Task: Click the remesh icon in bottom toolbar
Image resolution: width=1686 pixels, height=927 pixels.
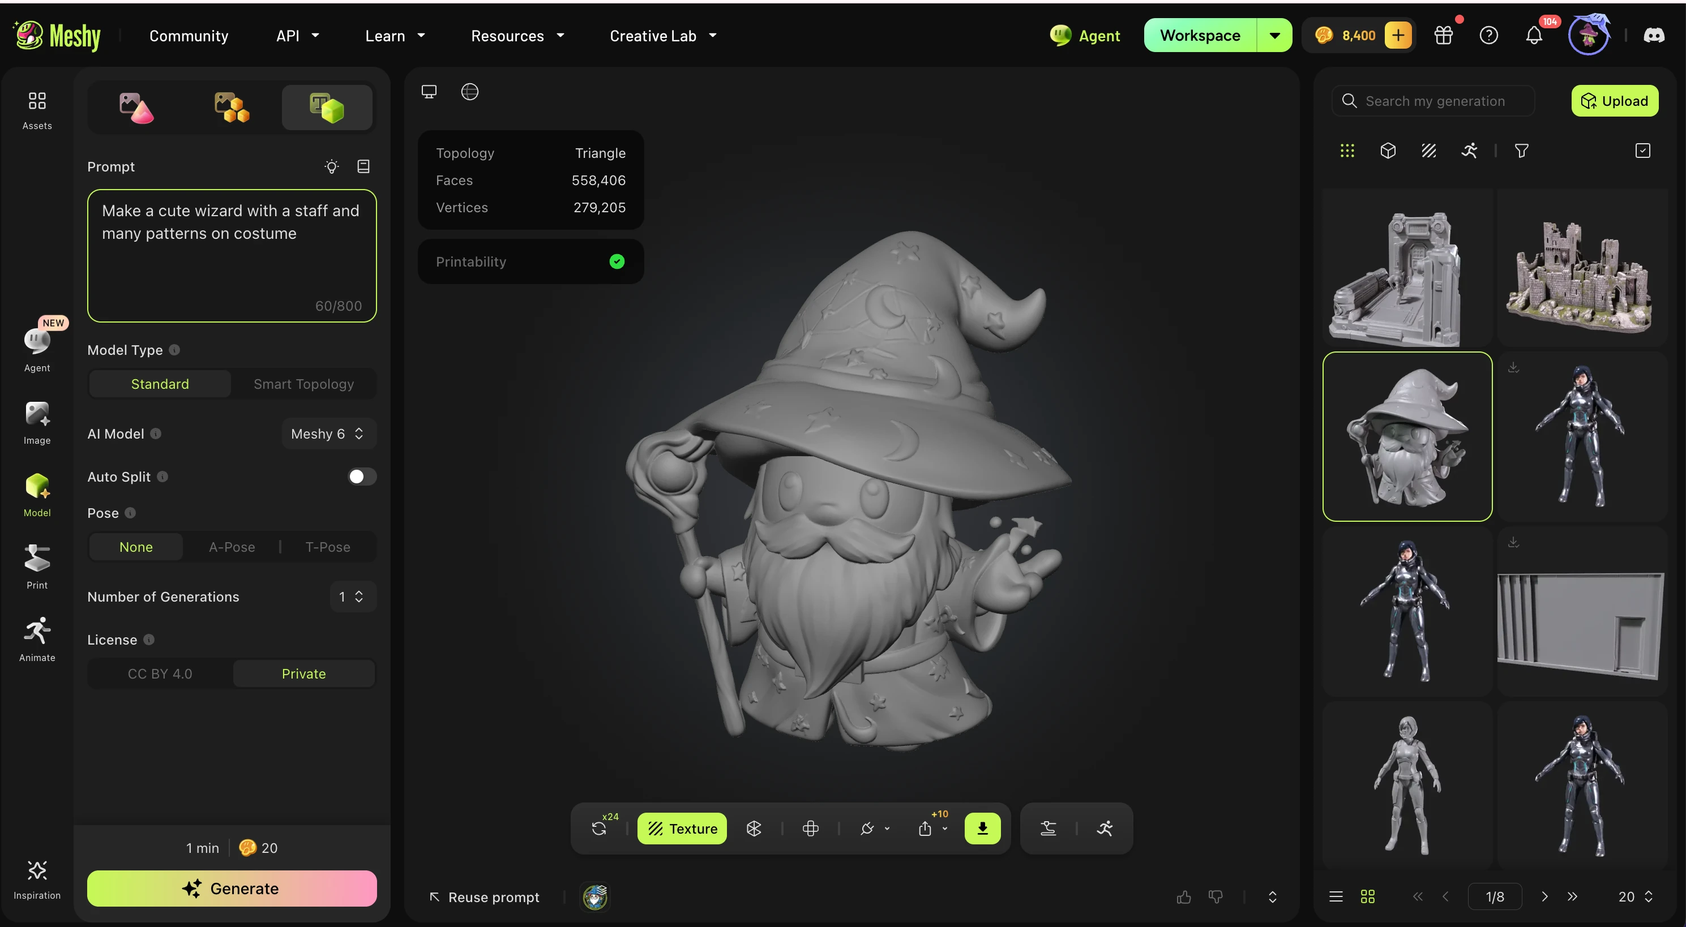Action: coord(754,828)
